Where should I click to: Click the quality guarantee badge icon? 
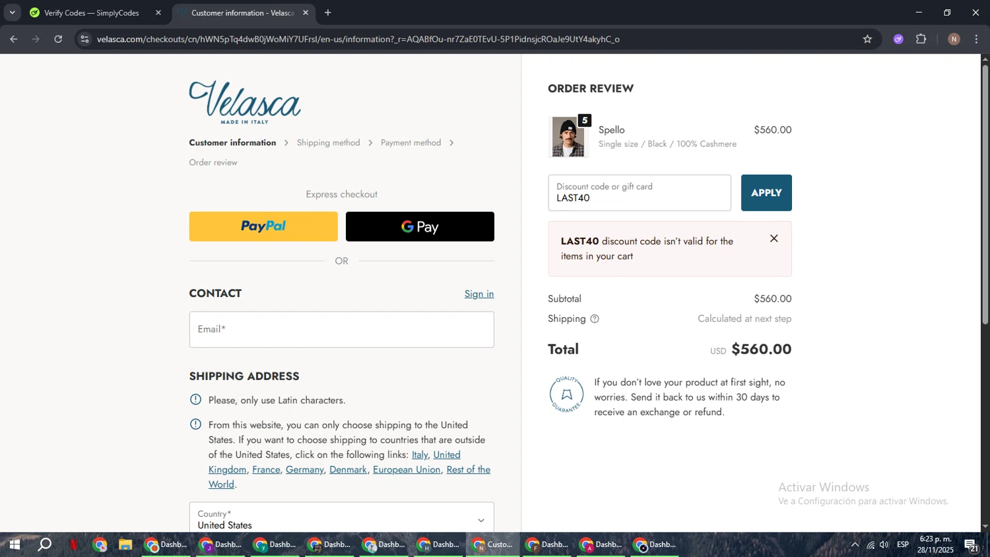[566, 395]
